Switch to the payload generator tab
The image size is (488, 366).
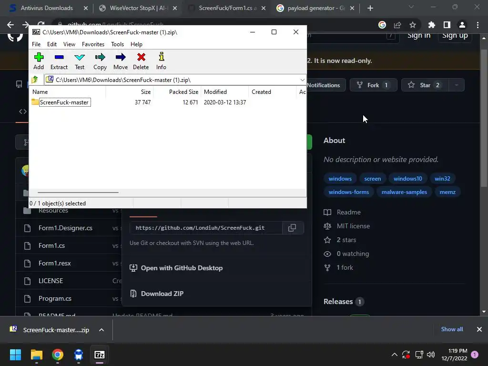click(316, 8)
